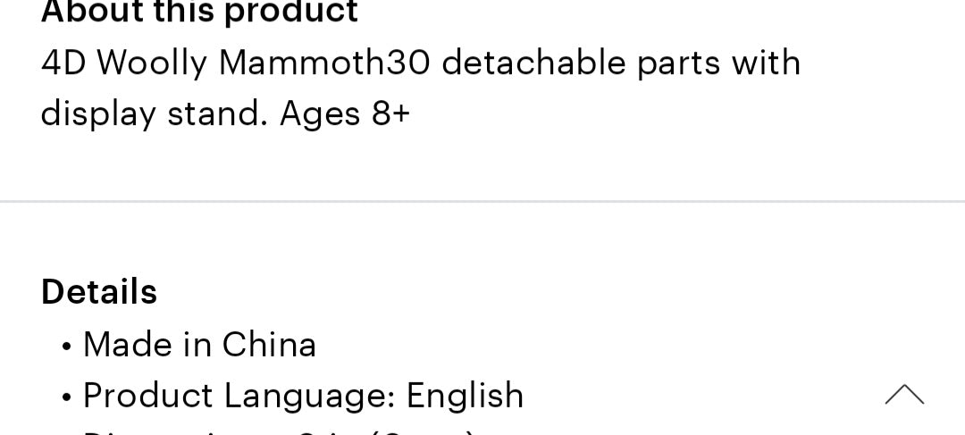Click the "Details" section heading
This screenshot has height=435, width=965.
99,292
